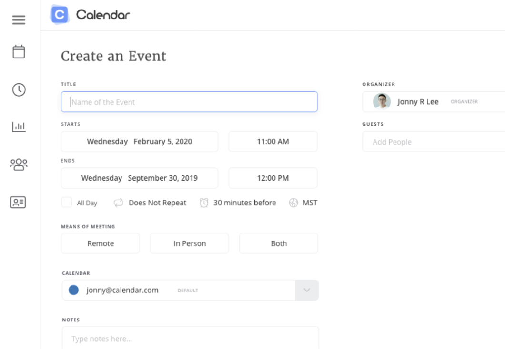Click the clock icon in sidebar
505x349 pixels.
pyautogui.click(x=19, y=89)
